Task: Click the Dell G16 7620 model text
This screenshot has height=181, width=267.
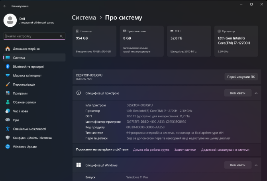Action: [84, 79]
